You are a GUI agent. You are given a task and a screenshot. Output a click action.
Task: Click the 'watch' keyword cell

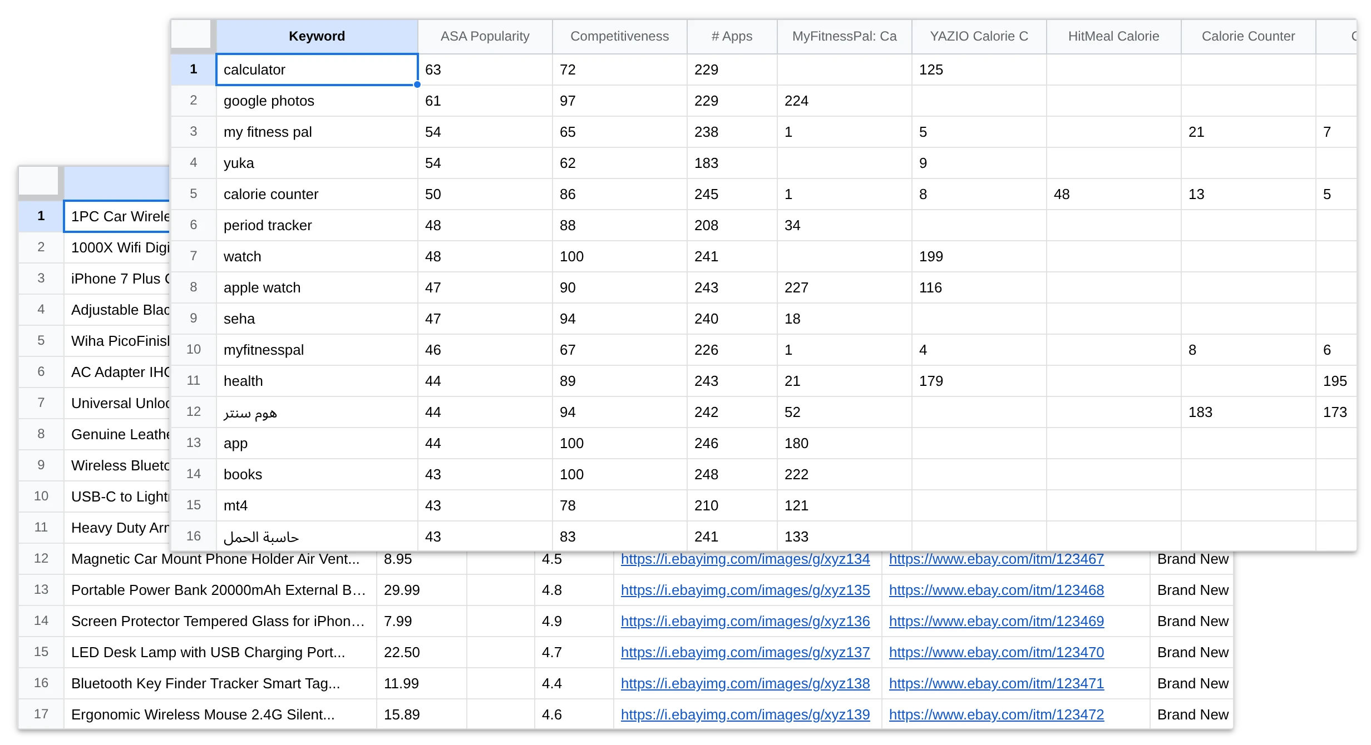click(317, 256)
